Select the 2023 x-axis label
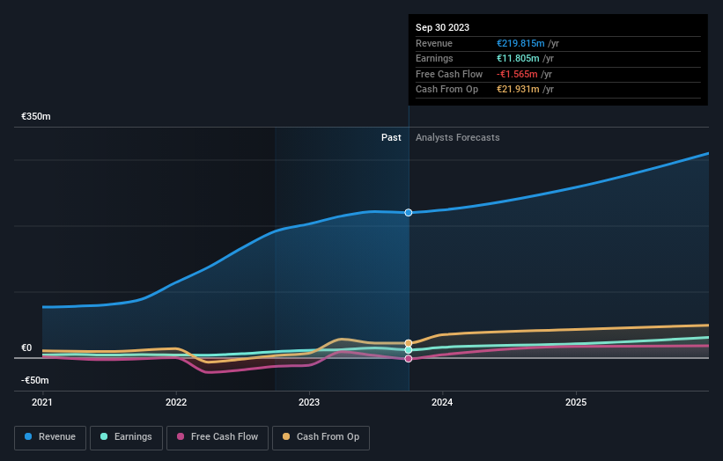This screenshot has width=723, height=461. (309, 403)
